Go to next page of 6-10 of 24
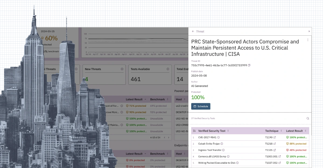 168,137
